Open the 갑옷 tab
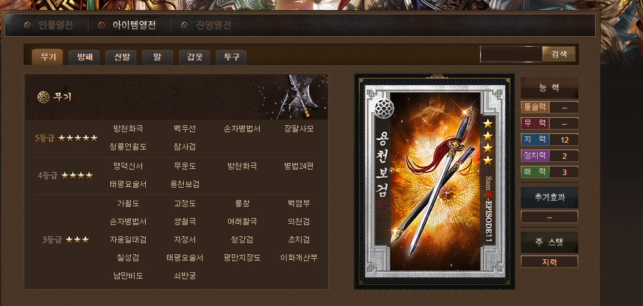The height and width of the screenshot is (306, 643). point(194,57)
